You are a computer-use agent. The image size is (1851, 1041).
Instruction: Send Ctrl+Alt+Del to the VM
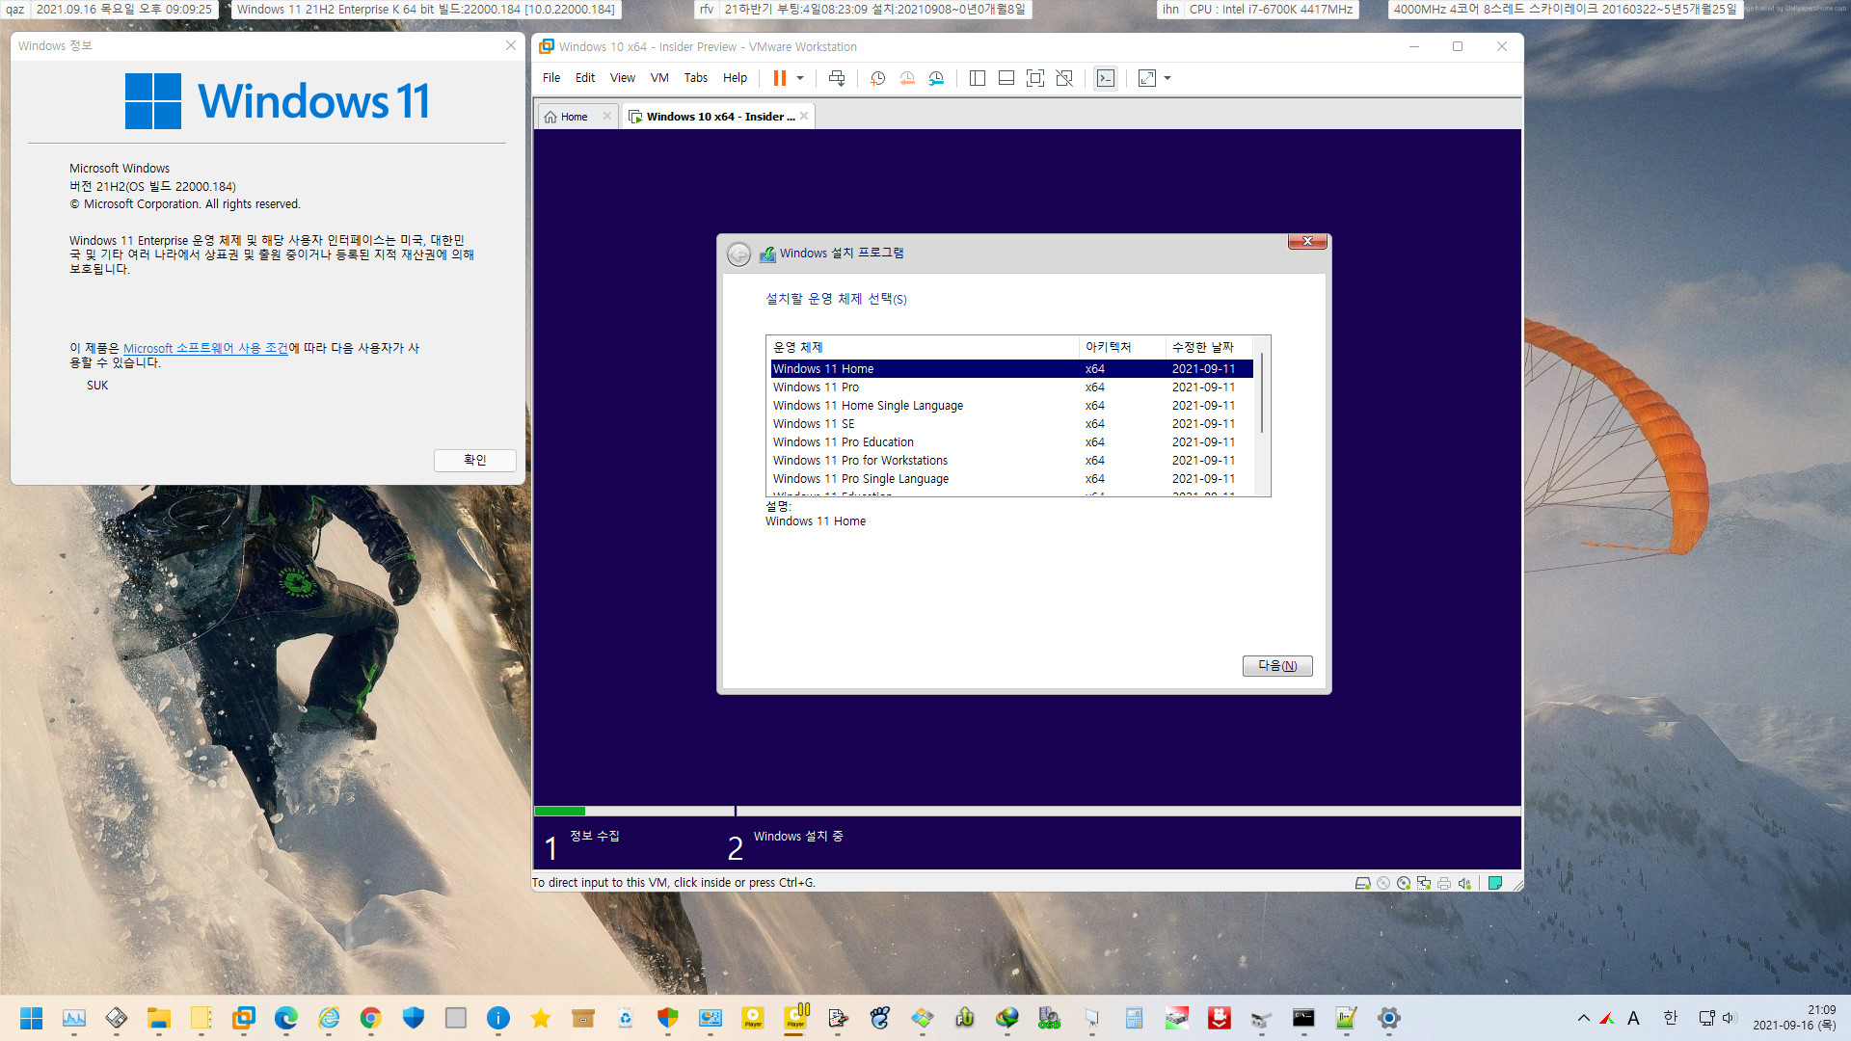click(837, 78)
